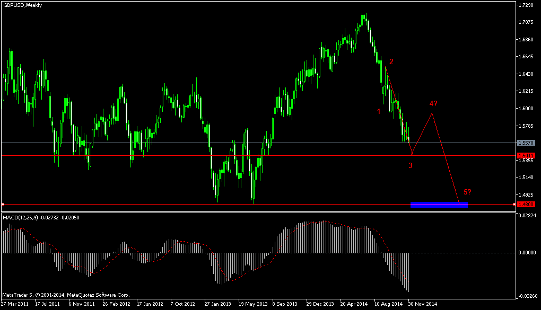Select the blue target zone rectangle
The image size is (541, 310).
[439, 205]
